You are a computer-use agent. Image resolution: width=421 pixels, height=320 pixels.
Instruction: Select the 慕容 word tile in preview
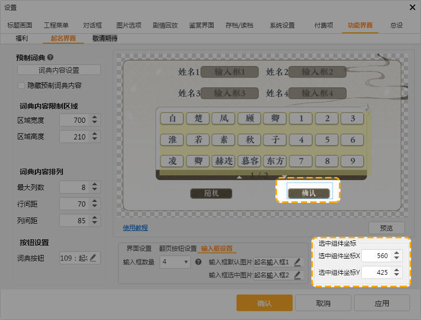[x=249, y=161]
